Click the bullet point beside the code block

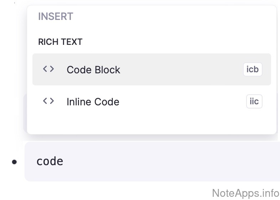[14, 162]
